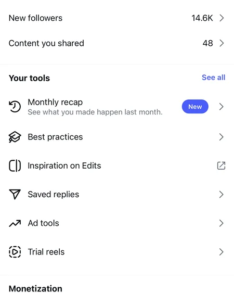Open chevron next to Monthly recap
234x293 pixels.
(x=222, y=107)
